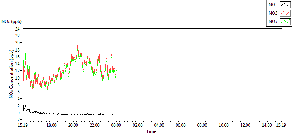Select the NO label in plot legend

click(272, 5)
